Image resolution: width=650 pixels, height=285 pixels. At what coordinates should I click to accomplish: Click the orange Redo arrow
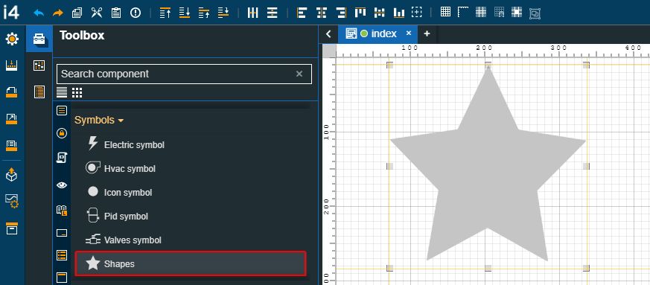point(58,13)
